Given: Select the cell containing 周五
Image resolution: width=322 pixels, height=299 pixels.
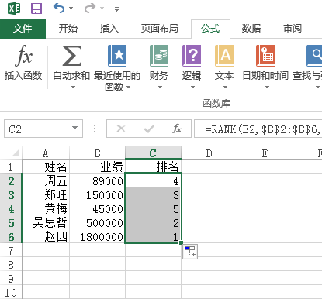Looking at the screenshot, I should (x=46, y=180).
